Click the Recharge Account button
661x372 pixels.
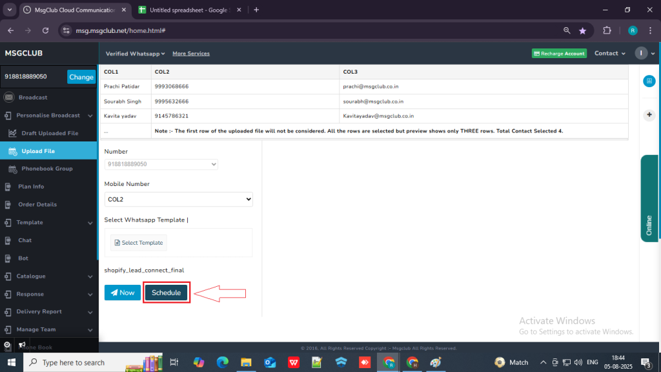(559, 54)
